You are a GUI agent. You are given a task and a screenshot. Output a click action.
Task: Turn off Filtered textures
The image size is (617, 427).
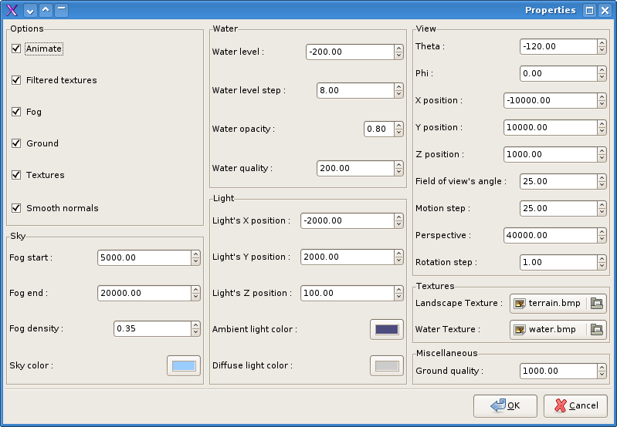[x=16, y=80]
